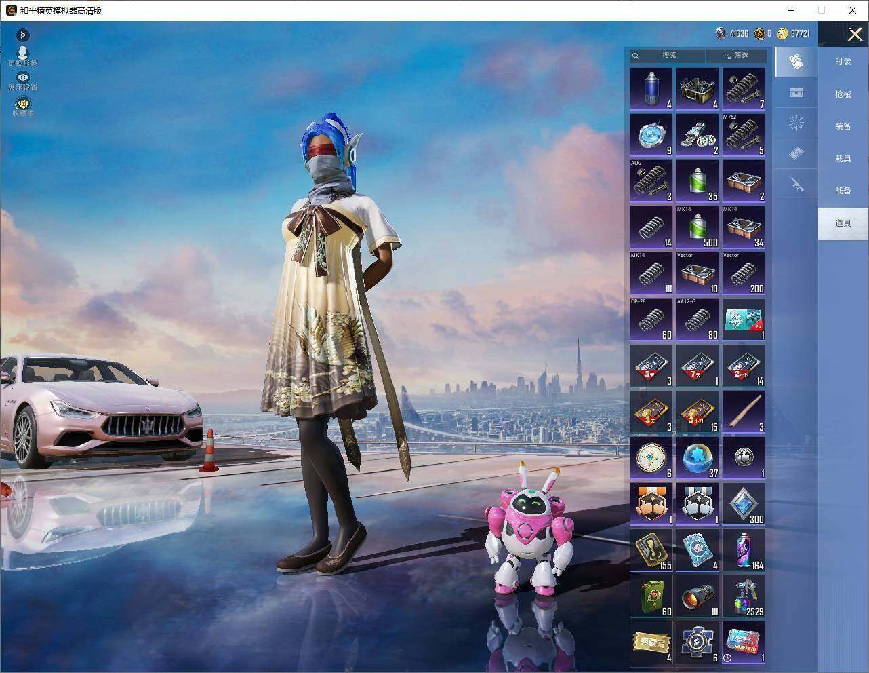Click the gold coin balance 37721
Screen dimensions: 869x673
(x=793, y=33)
